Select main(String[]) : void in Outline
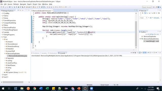This screenshot has height=91, width=162. (x=151, y=41)
